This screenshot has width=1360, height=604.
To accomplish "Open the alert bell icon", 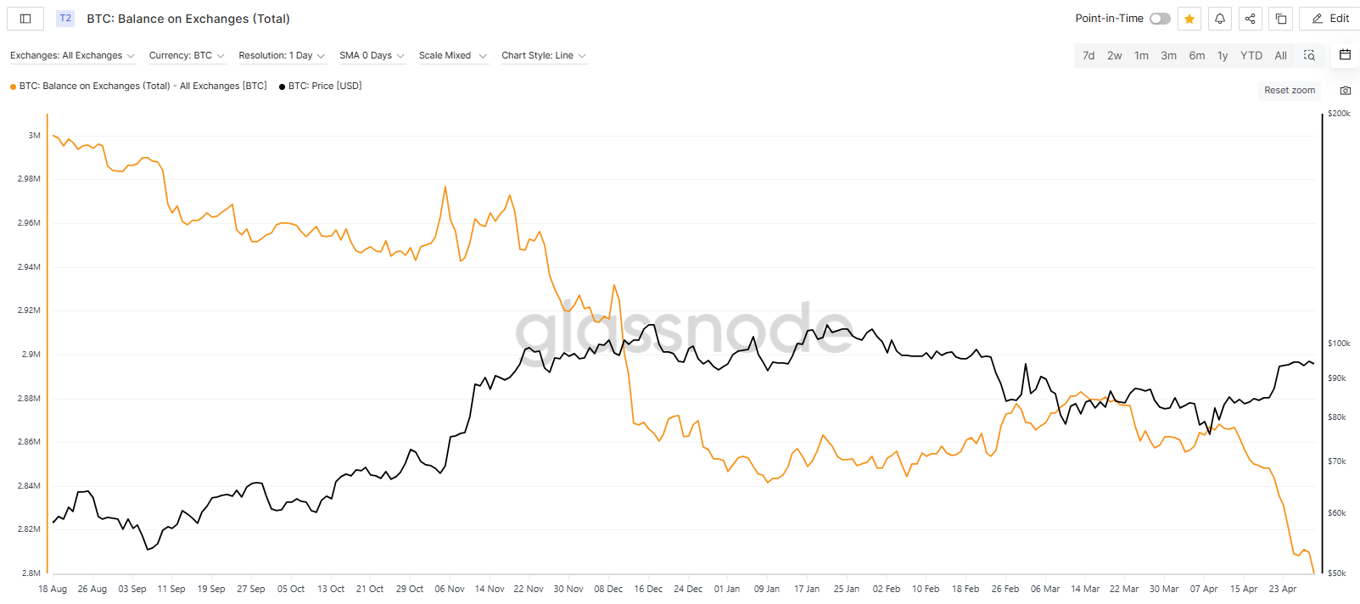I will tap(1220, 19).
